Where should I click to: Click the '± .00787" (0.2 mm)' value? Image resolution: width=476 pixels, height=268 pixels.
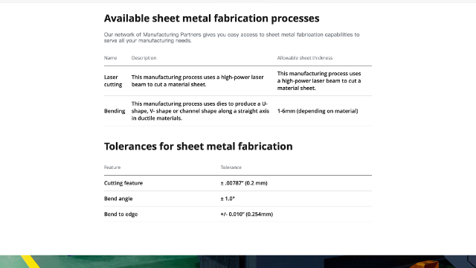click(x=244, y=183)
